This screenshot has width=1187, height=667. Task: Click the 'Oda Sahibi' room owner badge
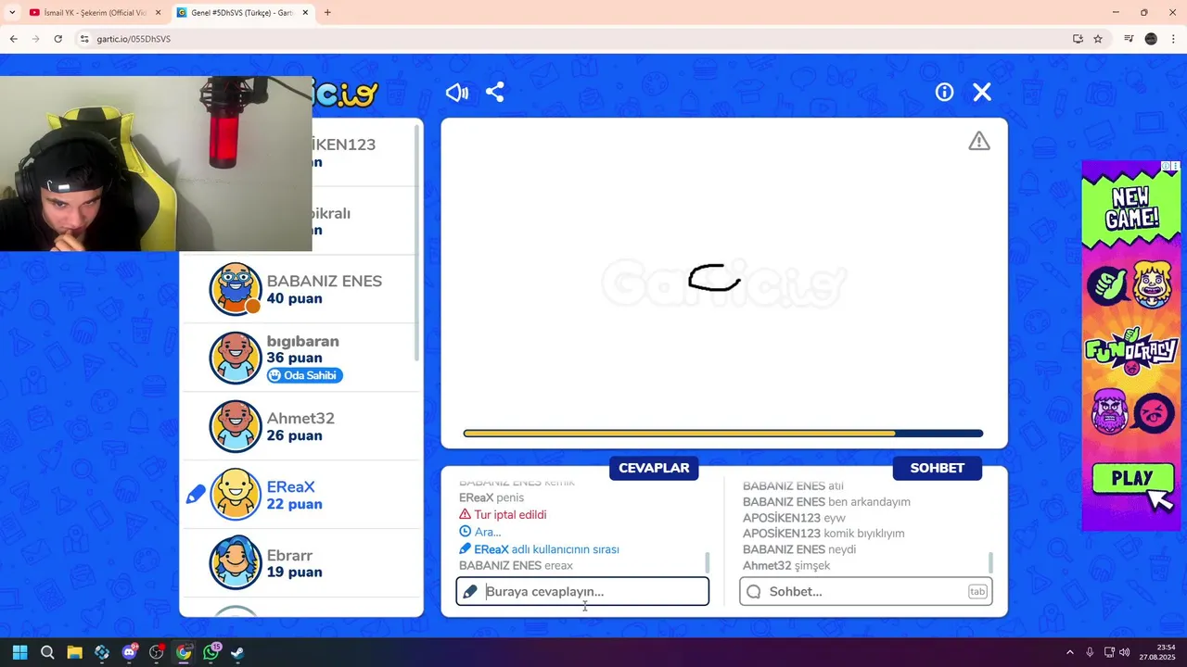[x=305, y=375]
